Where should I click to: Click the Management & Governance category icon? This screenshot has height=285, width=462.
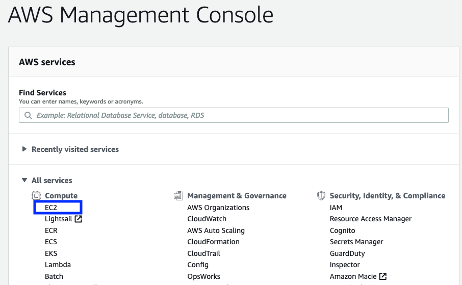click(x=178, y=196)
